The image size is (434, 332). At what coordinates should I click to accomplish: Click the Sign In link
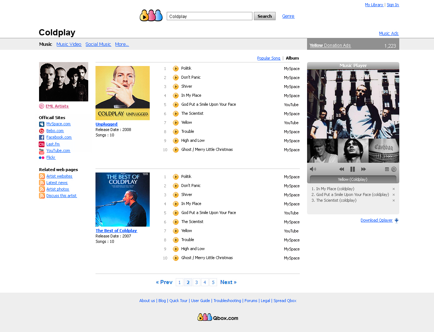[393, 5]
